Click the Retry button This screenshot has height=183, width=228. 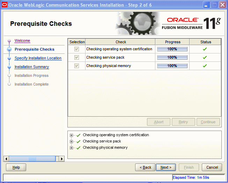(x=183, y=122)
